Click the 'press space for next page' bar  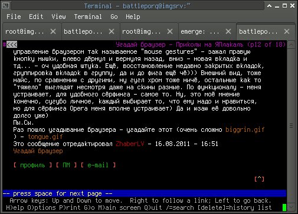(145, 193)
